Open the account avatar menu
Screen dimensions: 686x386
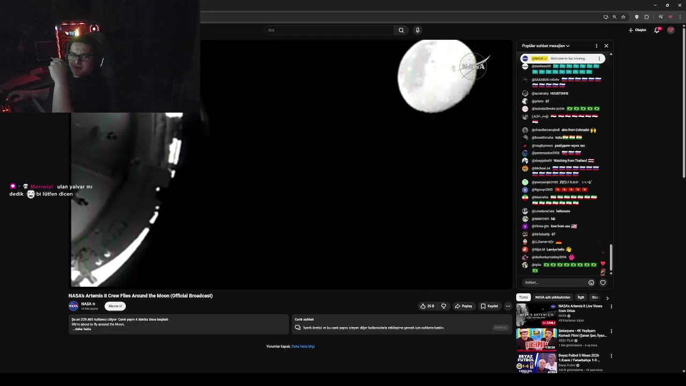pyautogui.click(x=670, y=30)
